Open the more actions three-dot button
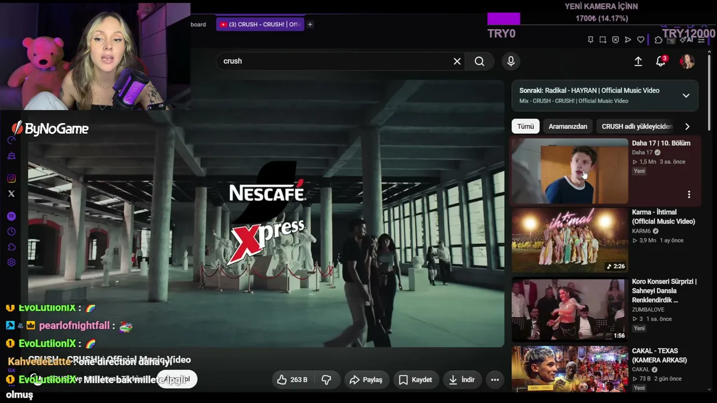Viewport: 717px width, 403px height. (x=495, y=379)
